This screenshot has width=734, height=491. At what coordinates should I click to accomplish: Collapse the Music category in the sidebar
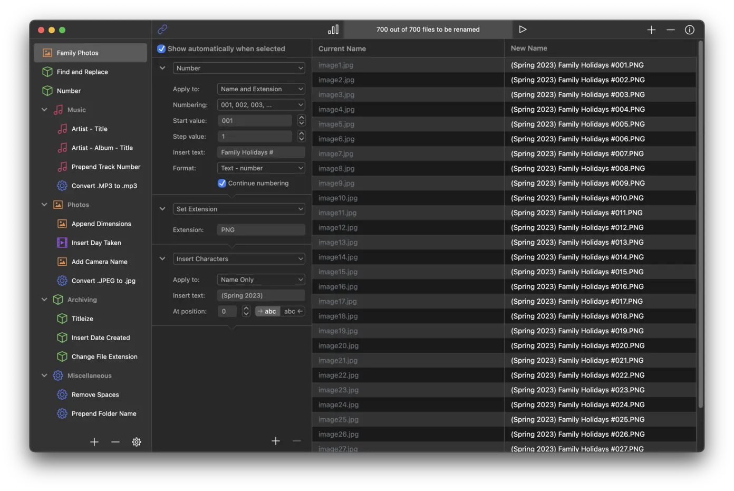[44, 110]
